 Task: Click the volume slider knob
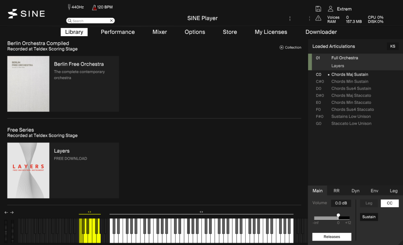click(338, 216)
